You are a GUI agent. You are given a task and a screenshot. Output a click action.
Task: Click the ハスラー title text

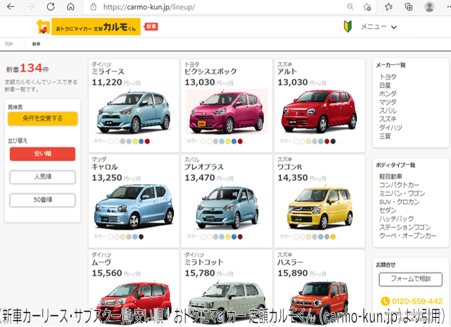[x=290, y=262]
